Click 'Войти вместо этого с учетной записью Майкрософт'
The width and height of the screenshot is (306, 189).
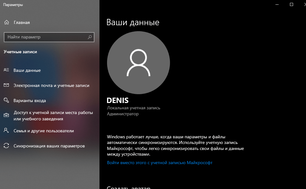(x=160, y=163)
